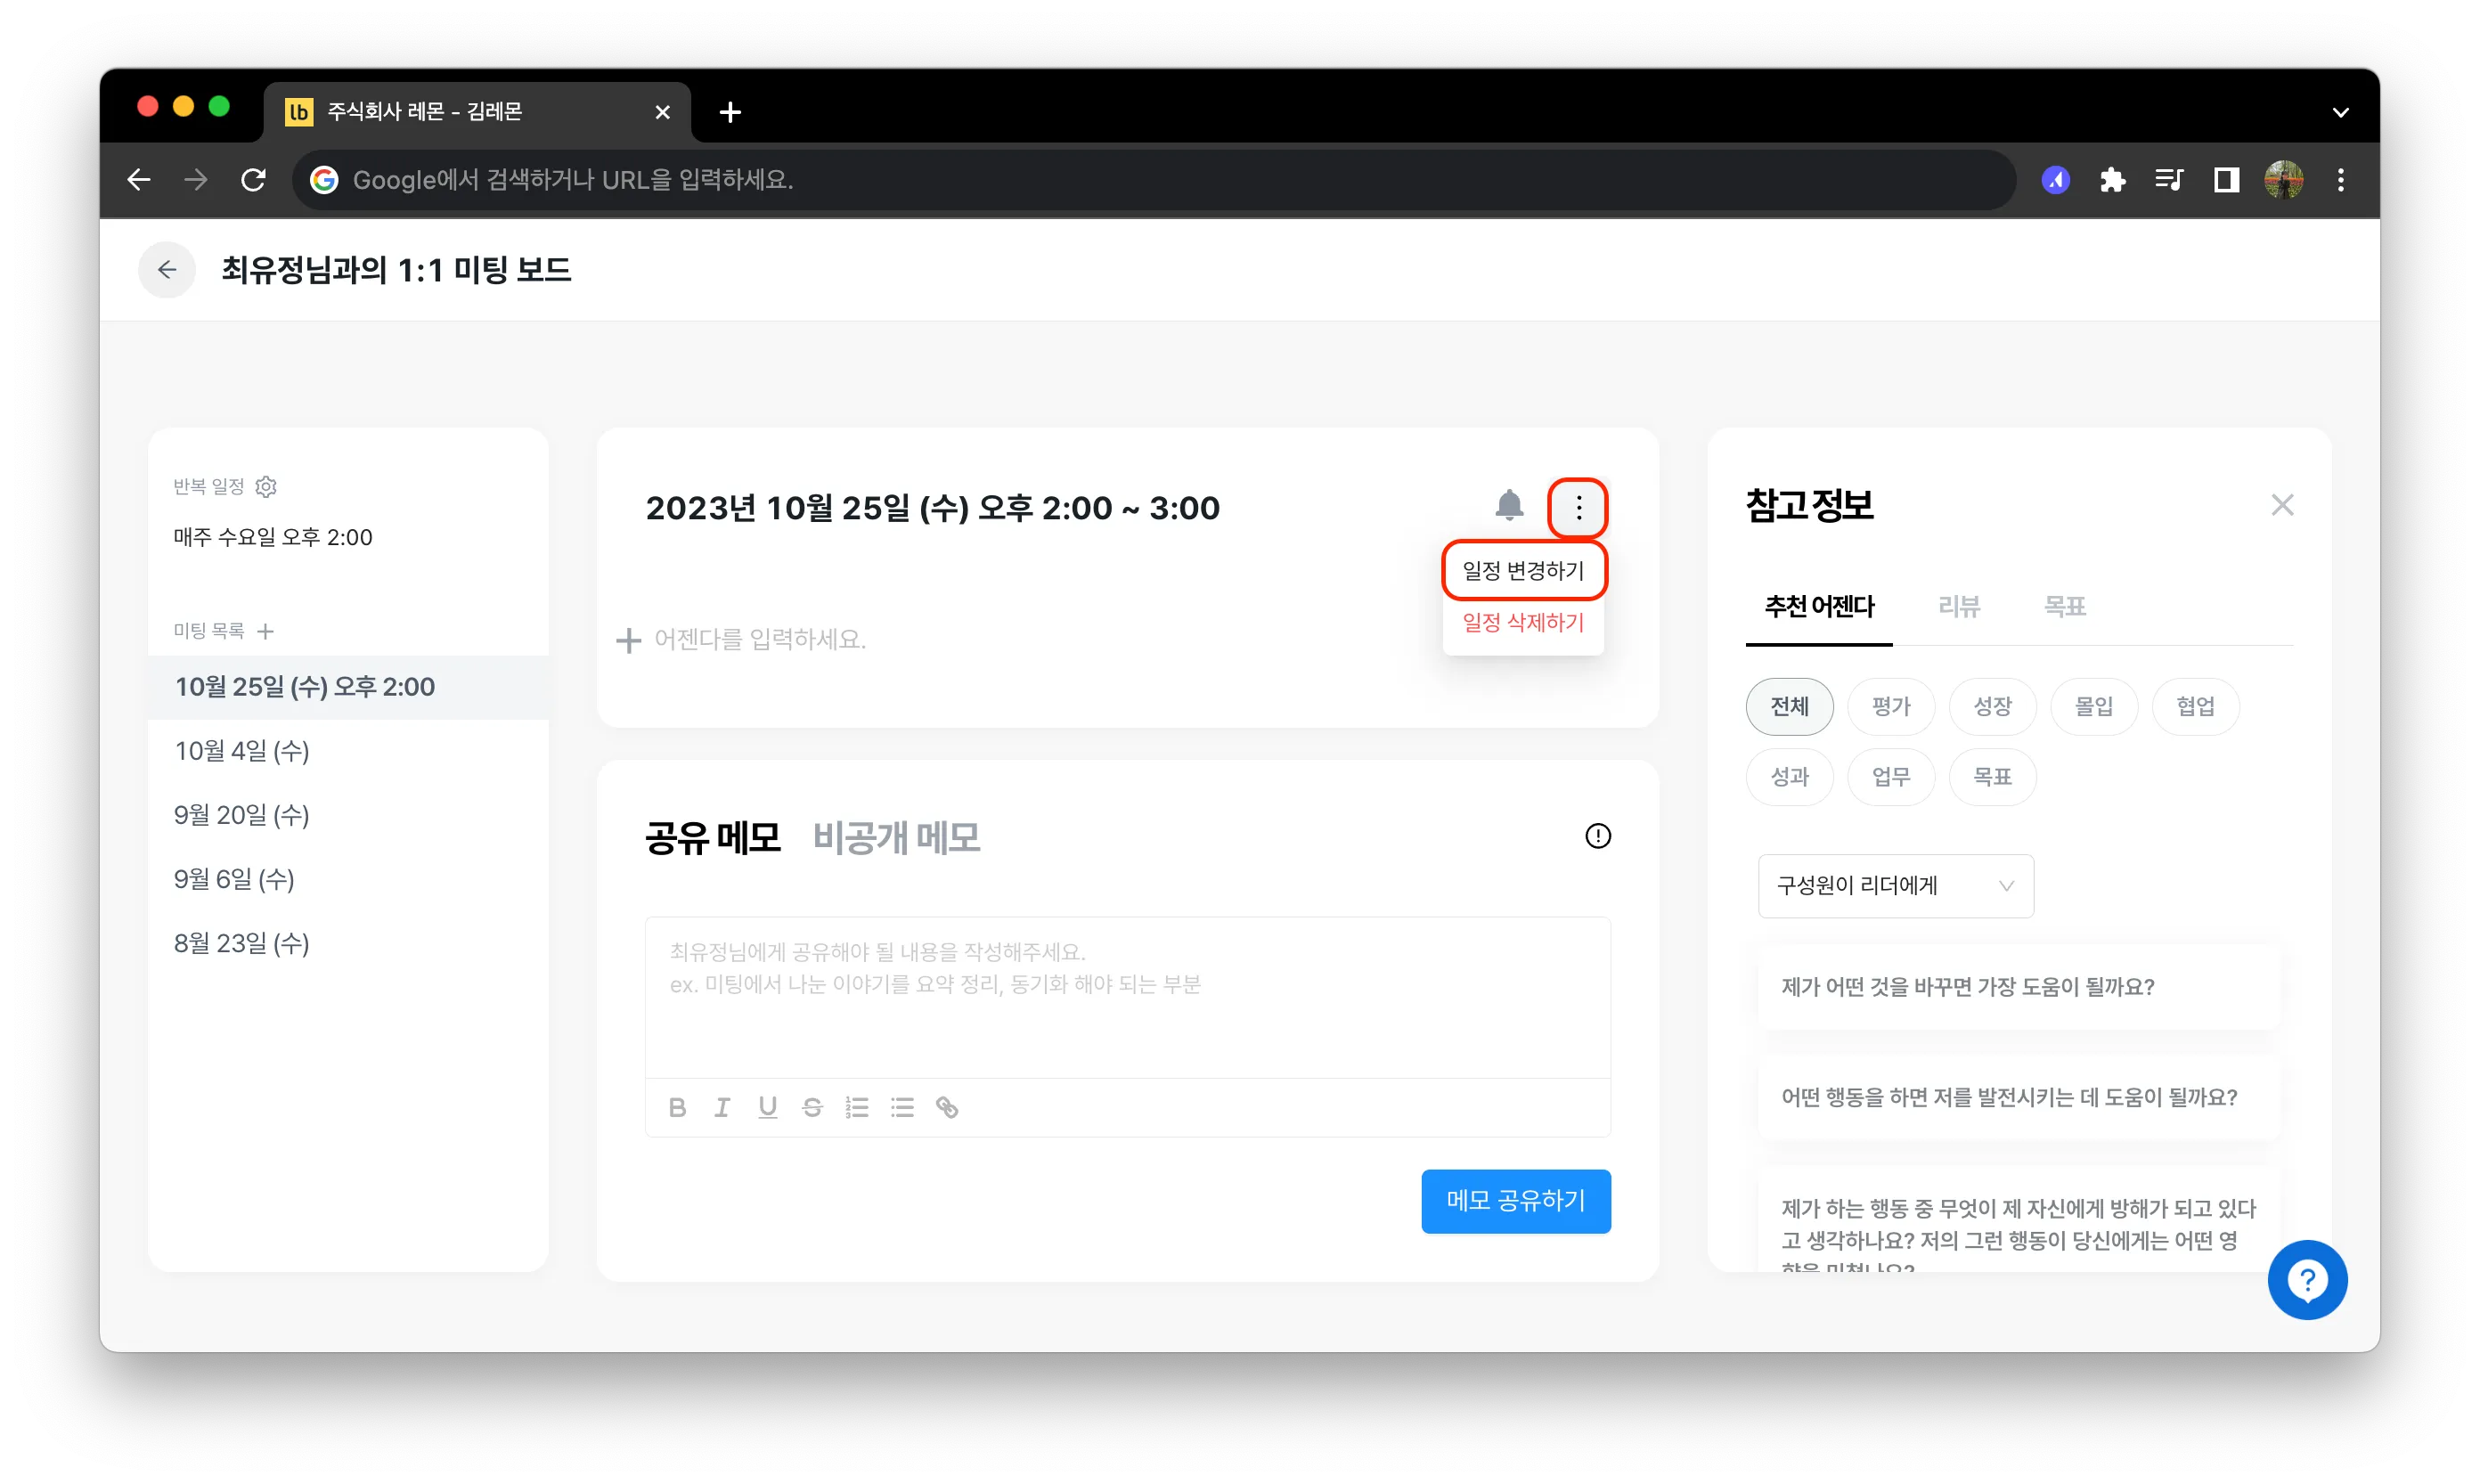Click the 메모 공유하기 button

[x=1515, y=1201]
